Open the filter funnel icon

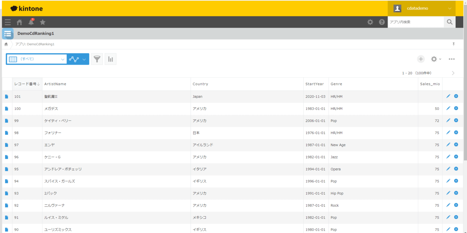pyautogui.click(x=97, y=59)
